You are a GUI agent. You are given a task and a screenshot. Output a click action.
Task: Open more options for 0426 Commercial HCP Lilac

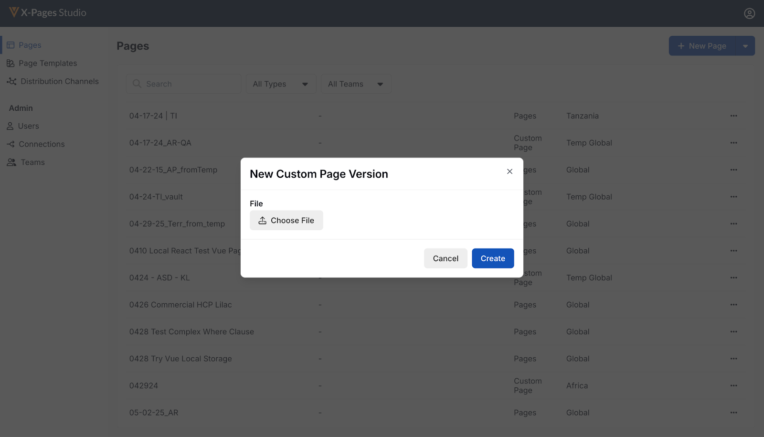click(x=733, y=305)
